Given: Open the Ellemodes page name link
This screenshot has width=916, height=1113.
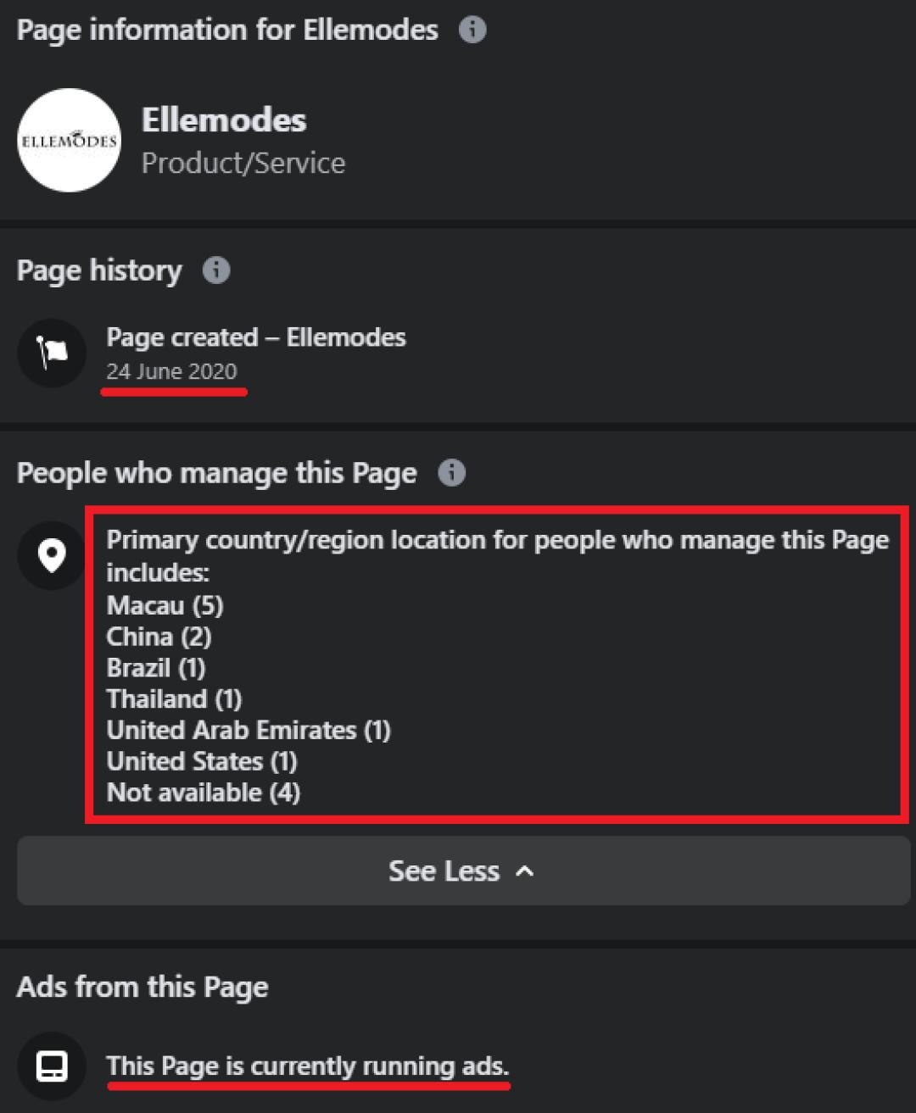Looking at the screenshot, I should click(x=224, y=120).
